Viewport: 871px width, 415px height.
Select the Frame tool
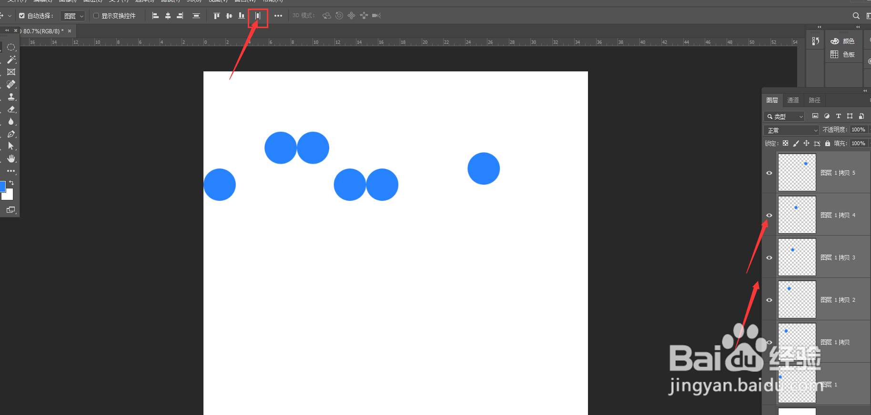(x=11, y=72)
